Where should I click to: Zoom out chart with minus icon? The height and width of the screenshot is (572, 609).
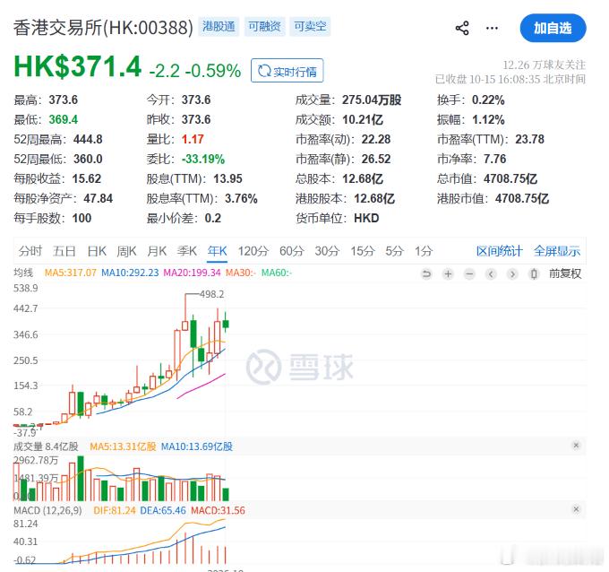(x=469, y=274)
